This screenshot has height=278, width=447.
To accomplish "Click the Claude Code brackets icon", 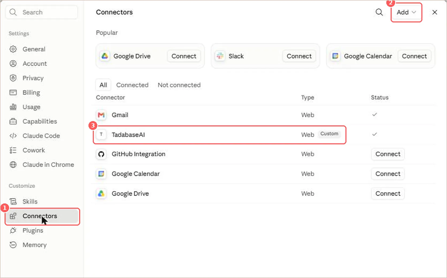I will click(x=13, y=136).
